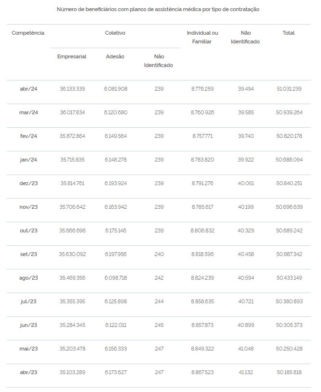
Task: Click the abr/24 total value 51.031.239
Action: coord(289,89)
